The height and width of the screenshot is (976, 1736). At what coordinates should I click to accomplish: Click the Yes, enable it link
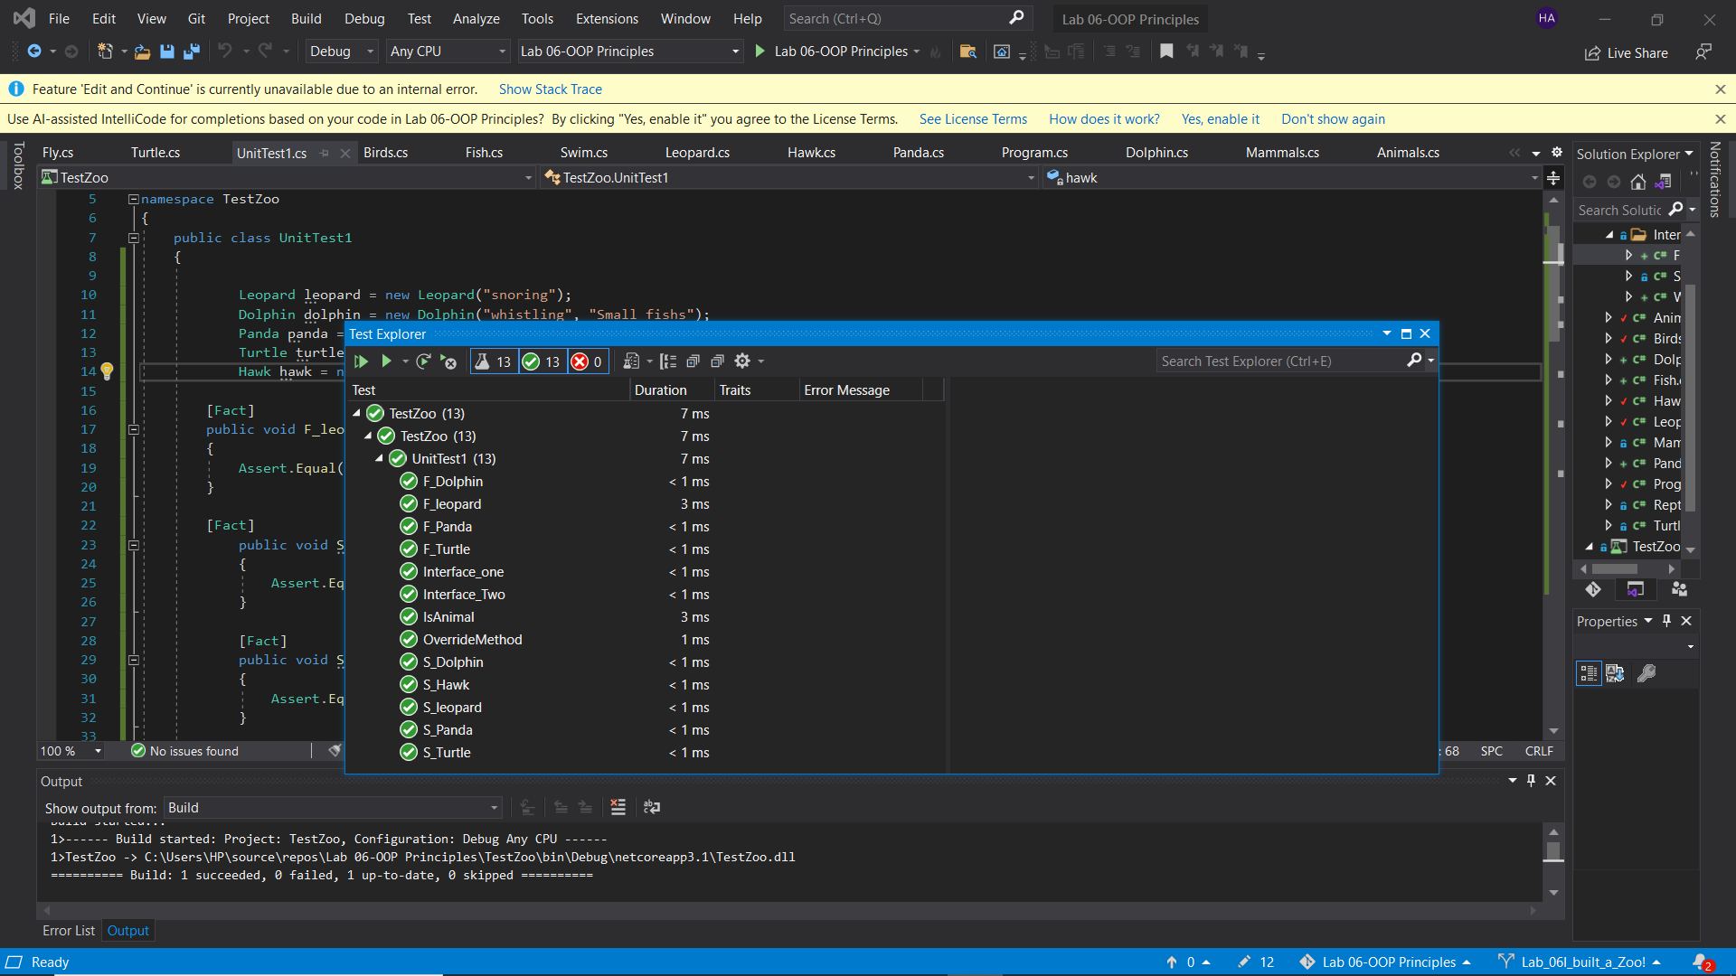click(x=1221, y=118)
